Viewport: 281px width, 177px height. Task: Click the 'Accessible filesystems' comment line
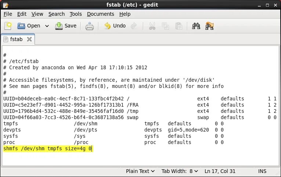point(109,80)
